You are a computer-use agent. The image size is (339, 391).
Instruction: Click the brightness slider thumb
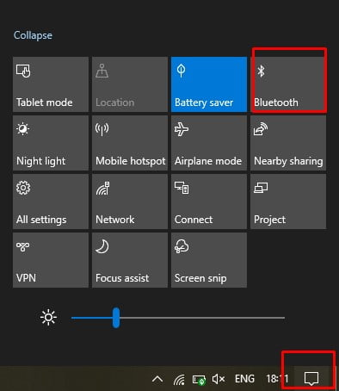116,318
